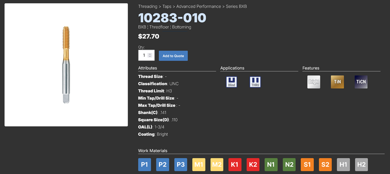Click the quantity stepper arrows

(x=150, y=55)
